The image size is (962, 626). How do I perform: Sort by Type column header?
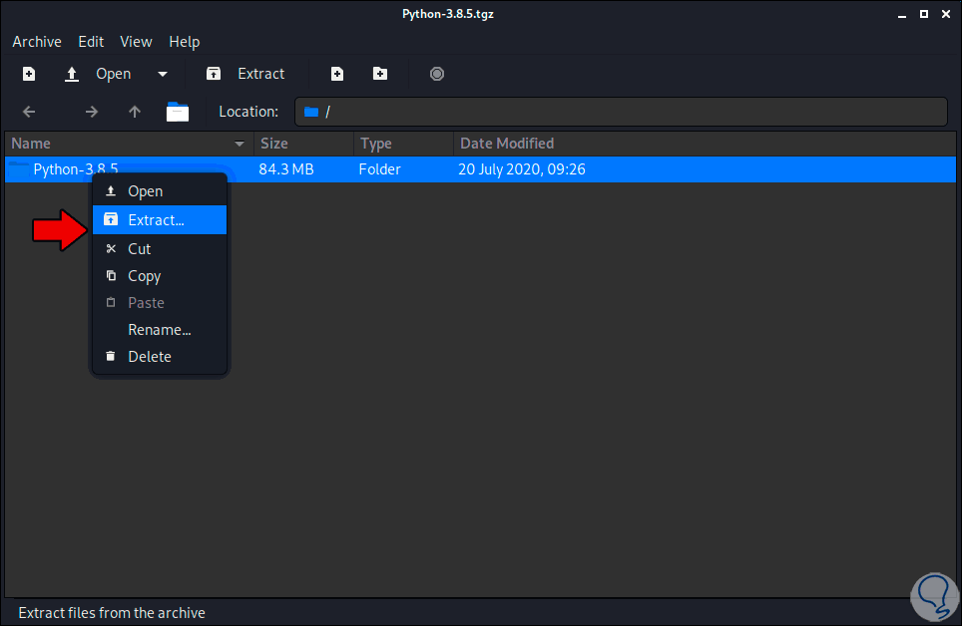[404, 144]
